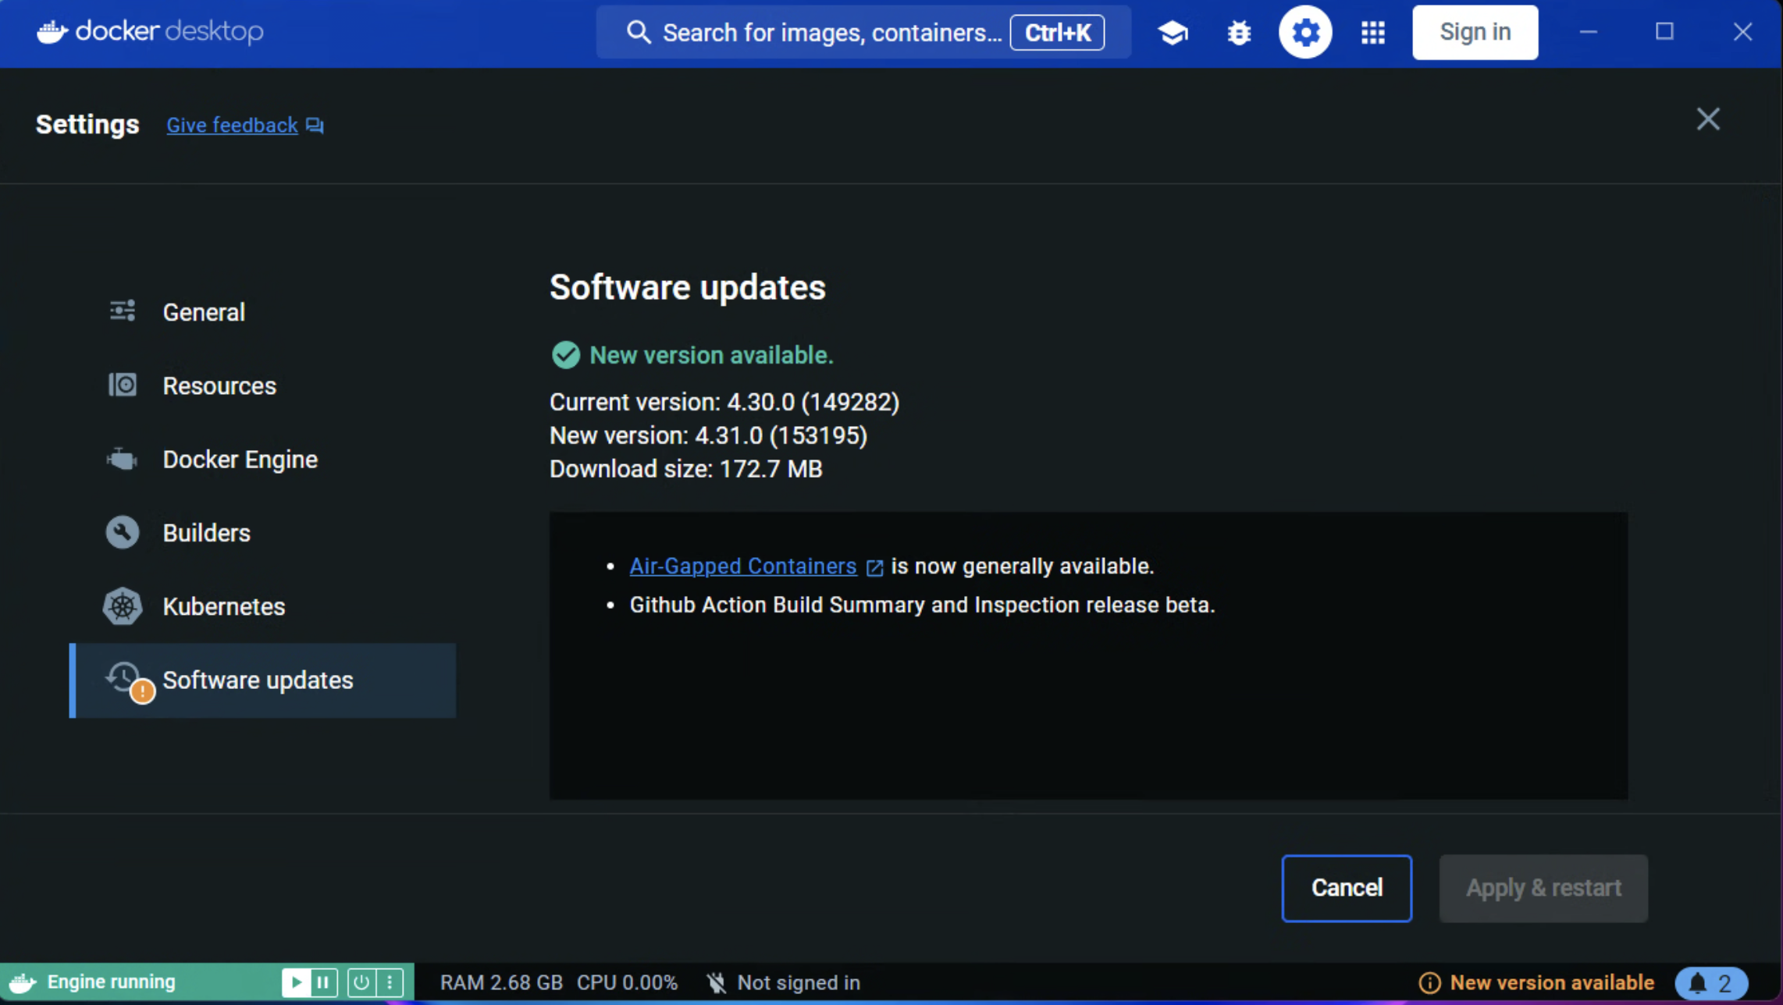Click the engine power button
This screenshot has width=1783, height=1005.
[361, 982]
